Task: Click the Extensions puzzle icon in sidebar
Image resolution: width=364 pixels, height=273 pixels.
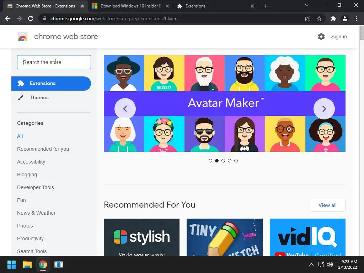Action: (x=20, y=83)
